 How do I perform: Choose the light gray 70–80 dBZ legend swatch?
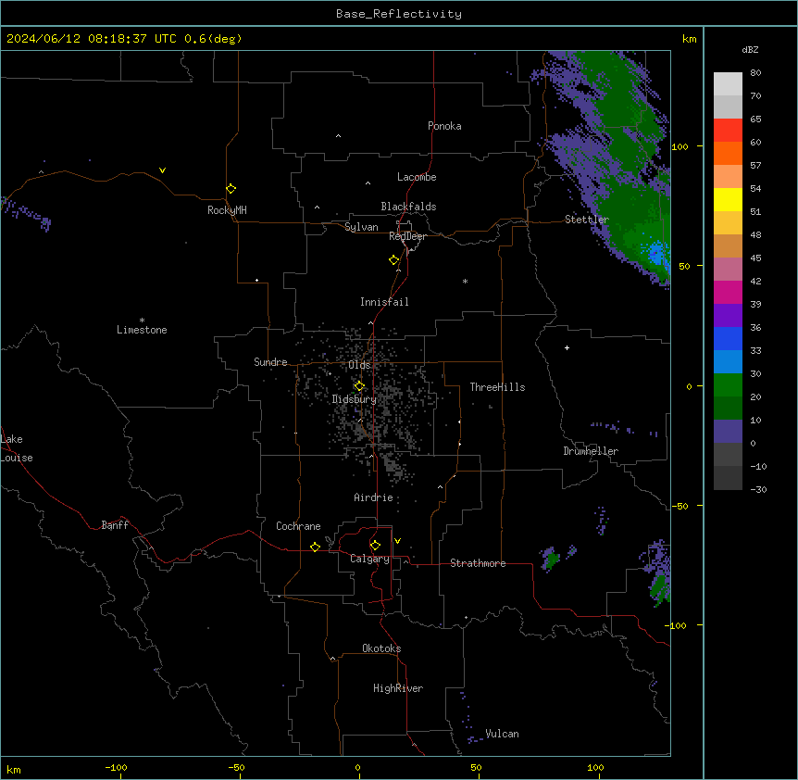click(x=728, y=84)
